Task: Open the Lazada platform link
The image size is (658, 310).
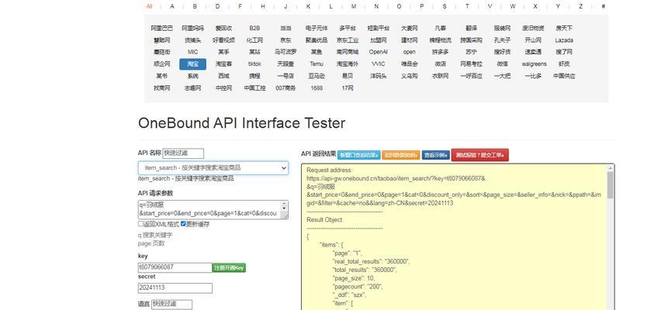Action: (564, 40)
